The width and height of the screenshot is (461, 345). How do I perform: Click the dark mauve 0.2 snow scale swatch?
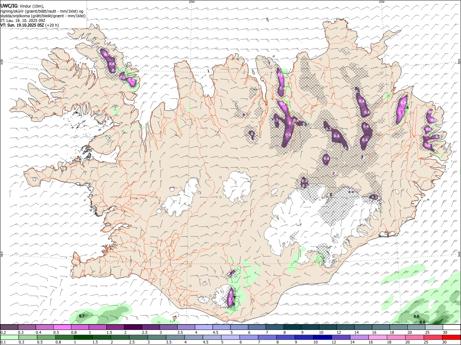9,327
